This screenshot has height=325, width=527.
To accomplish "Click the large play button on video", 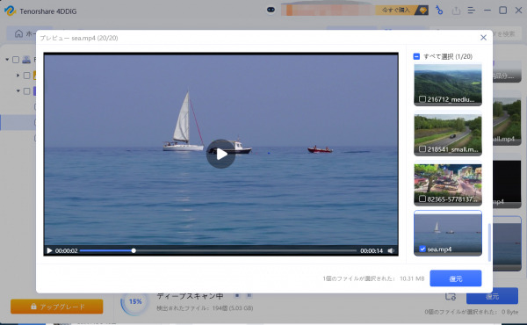I will (220, 154).
